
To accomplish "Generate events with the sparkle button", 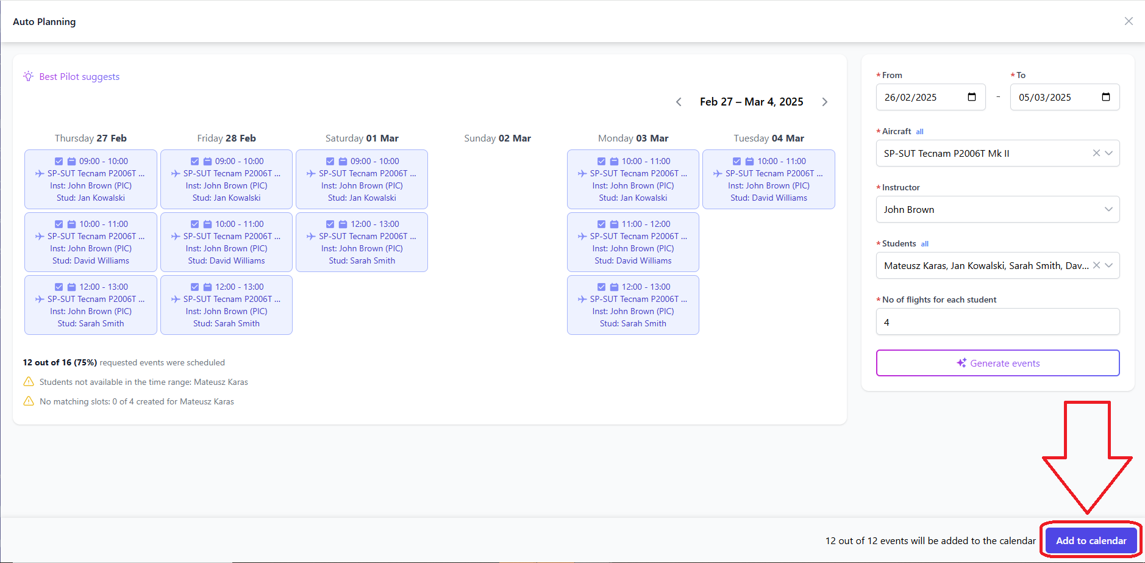I will (997, 363).
